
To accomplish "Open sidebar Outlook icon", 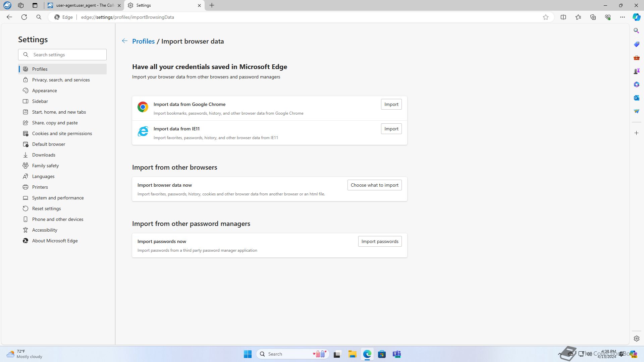I will 636,98.
